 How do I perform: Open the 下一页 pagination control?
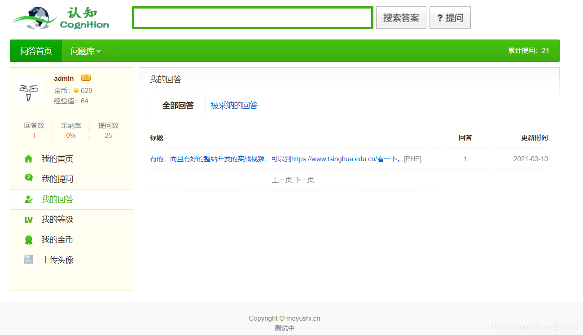pos(306,180)
